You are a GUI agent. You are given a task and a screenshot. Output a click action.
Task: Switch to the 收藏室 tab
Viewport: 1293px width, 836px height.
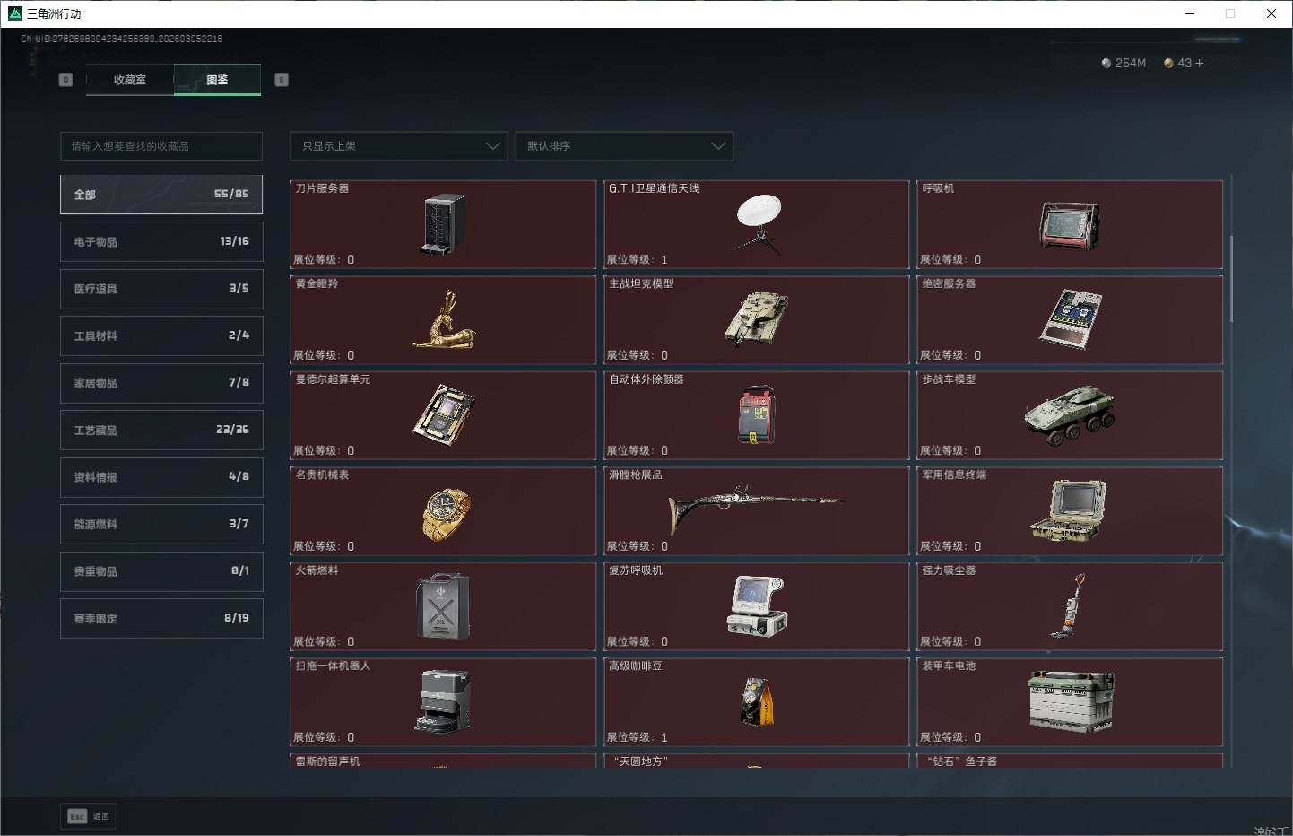(x=130, y=80)
